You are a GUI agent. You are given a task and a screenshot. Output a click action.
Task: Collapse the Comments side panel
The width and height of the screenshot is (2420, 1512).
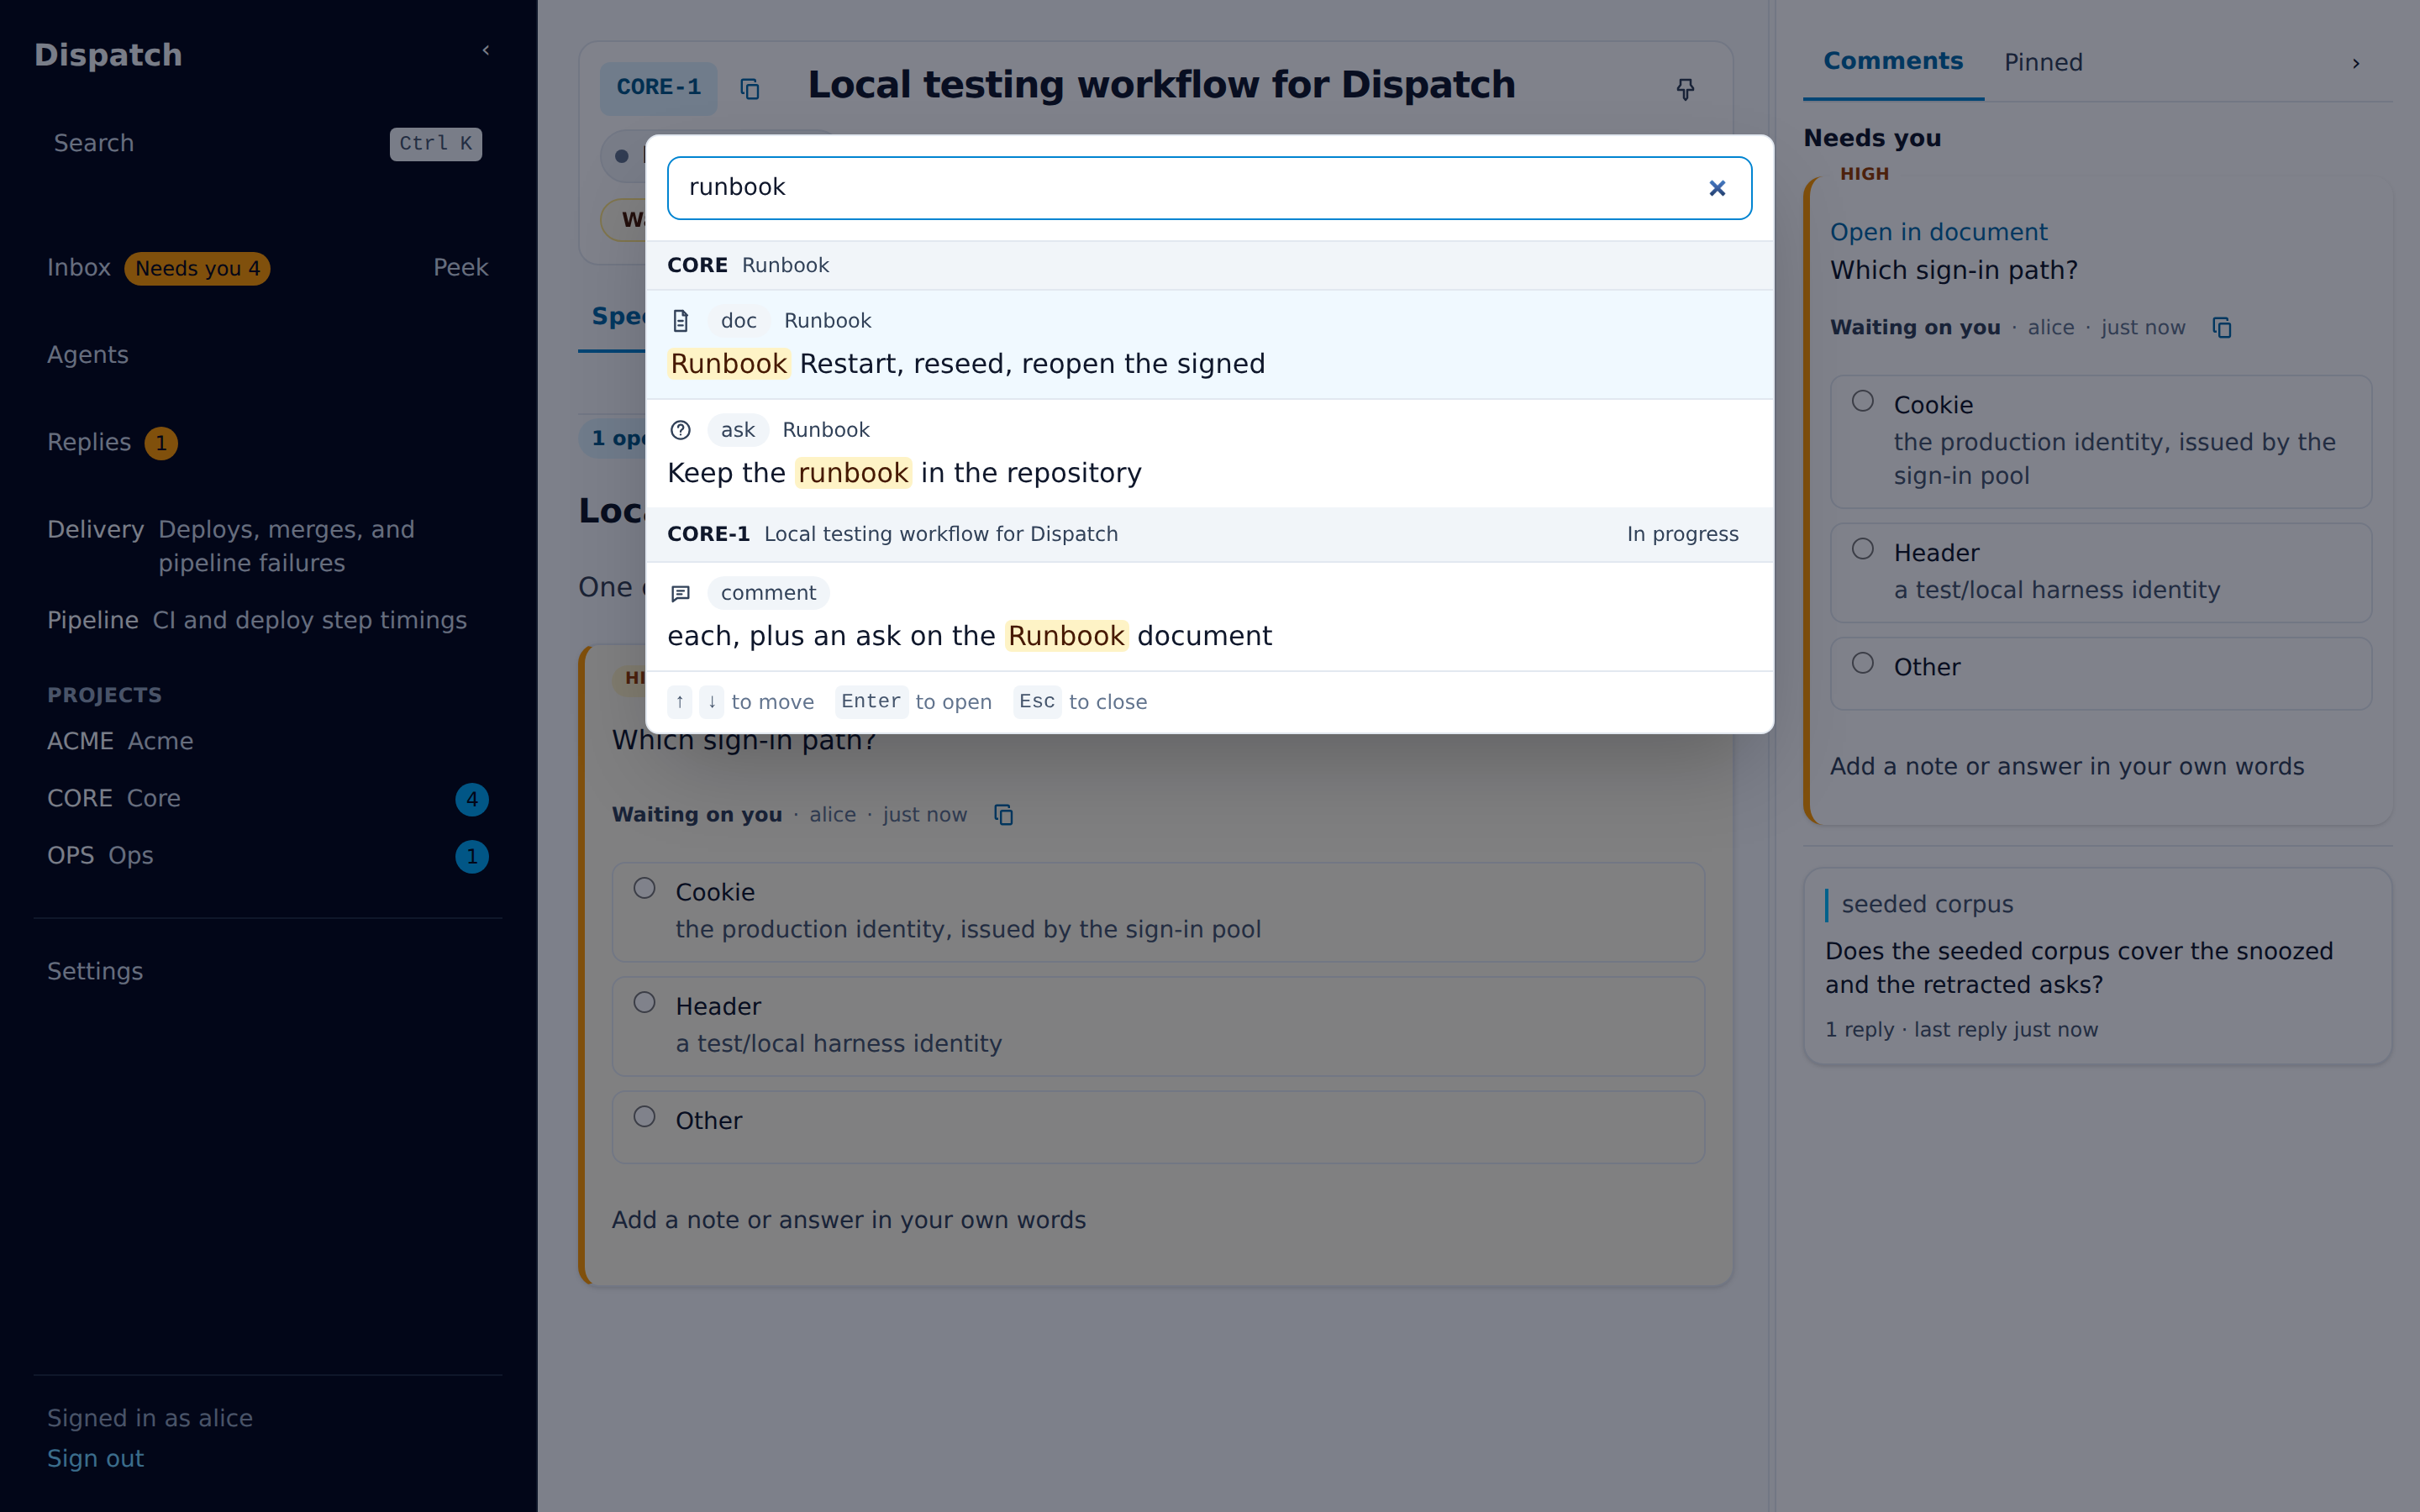pyautogui.click(x=2356, y=63)
